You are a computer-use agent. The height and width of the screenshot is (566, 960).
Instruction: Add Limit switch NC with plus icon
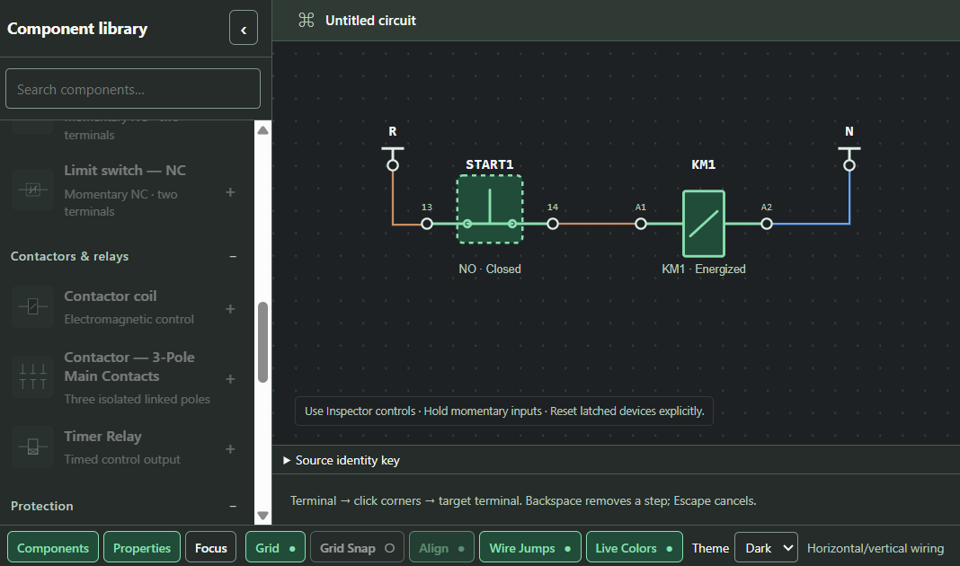pyautogui.click(x=230, y=192)
